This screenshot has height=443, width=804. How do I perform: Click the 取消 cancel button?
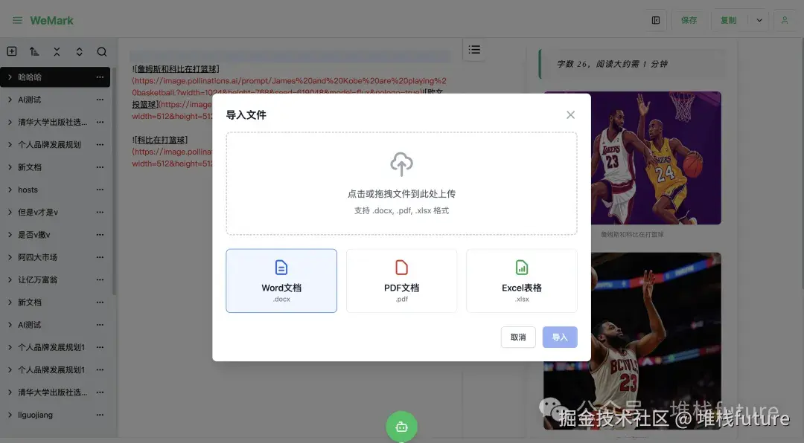(x=518, y=337)
